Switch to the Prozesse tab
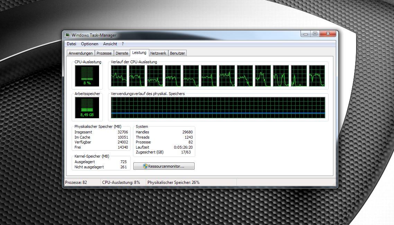Screen dimensions: 394x225 tap(104, 53)
